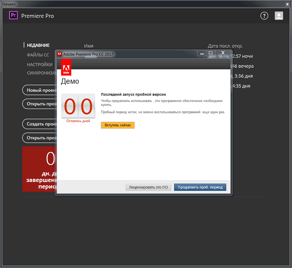Click the Демо heading in the dialog
The width and height of the screenshot is (292, 268).
point(70,81)
